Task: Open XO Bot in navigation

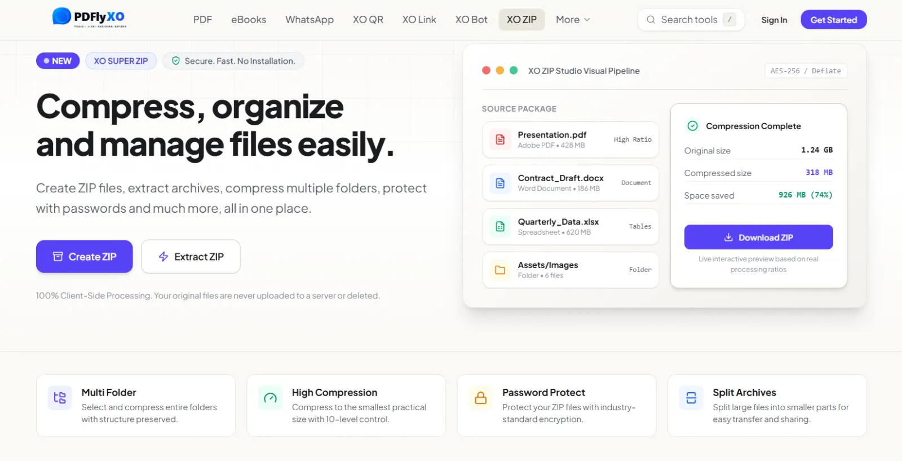Action: click(471, 20)
